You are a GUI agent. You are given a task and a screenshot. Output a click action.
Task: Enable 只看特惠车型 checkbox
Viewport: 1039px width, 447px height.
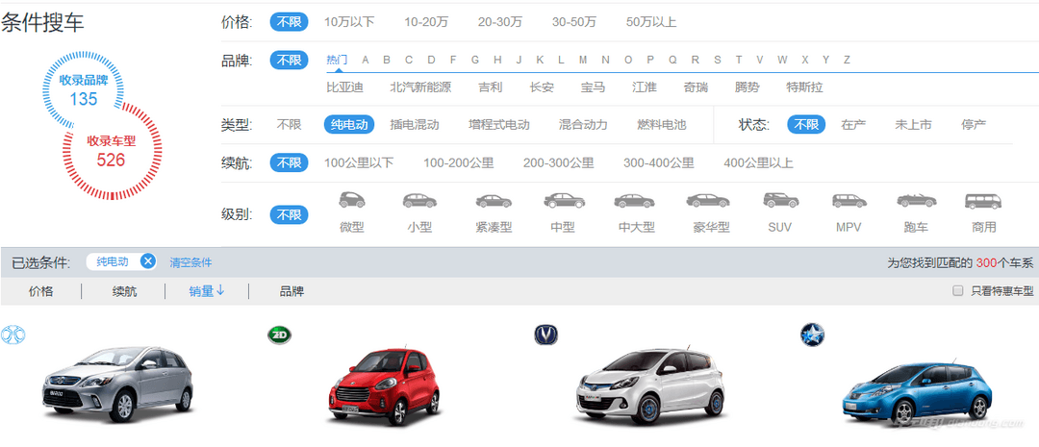[957, 290]
